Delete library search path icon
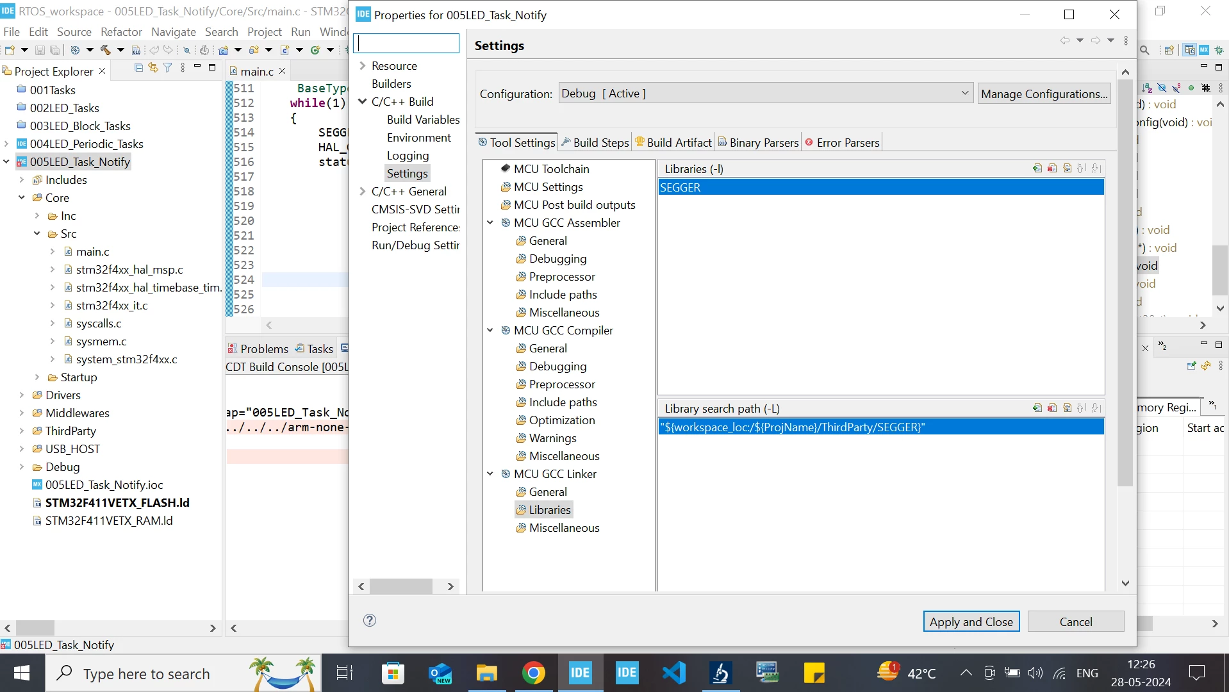1229x692 pixels. coord(1052,408)
